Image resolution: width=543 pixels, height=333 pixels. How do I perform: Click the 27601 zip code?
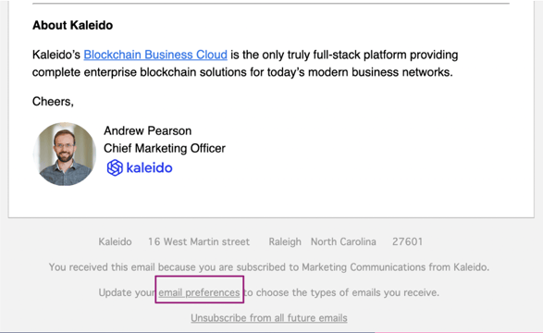click(x=407, y=241)
